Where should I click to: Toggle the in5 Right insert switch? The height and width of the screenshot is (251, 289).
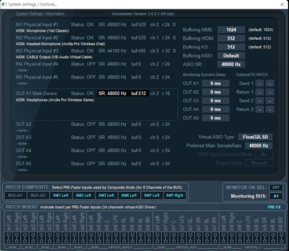coord(83,237)
